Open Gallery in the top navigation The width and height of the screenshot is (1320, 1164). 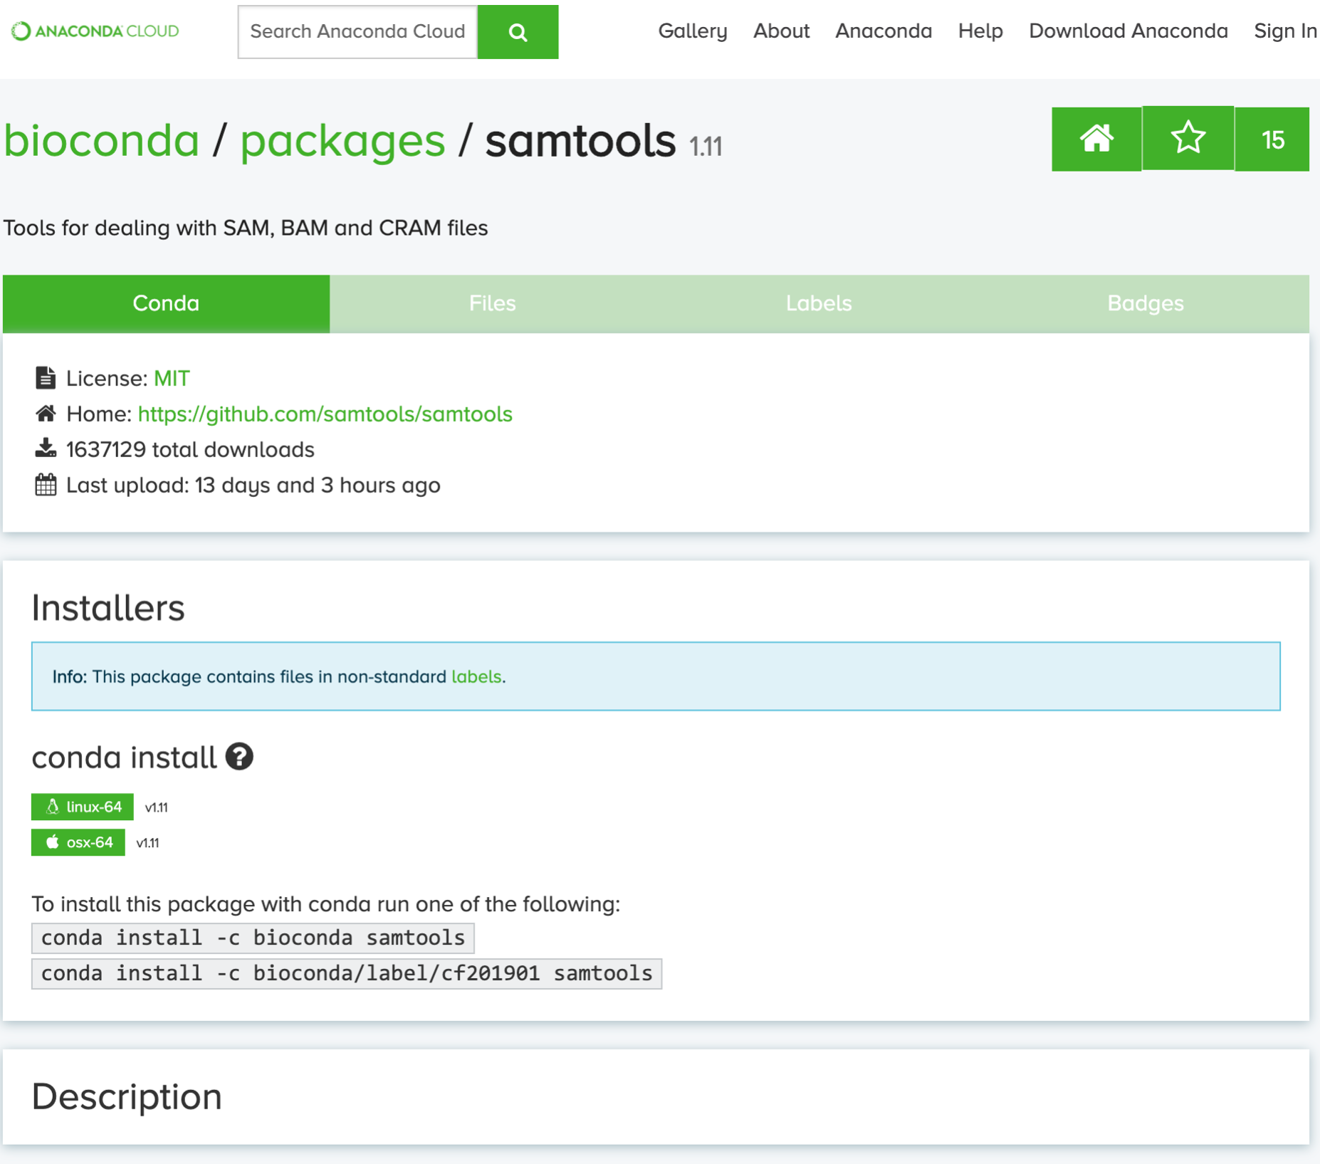coord(692,31)
